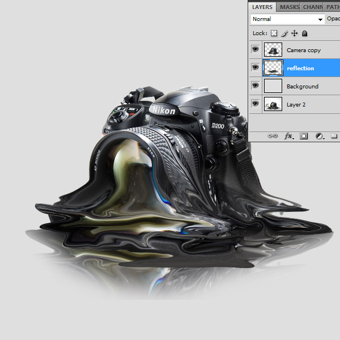
Task: Lock transparent pixels icon
Action: pos(274,33)
